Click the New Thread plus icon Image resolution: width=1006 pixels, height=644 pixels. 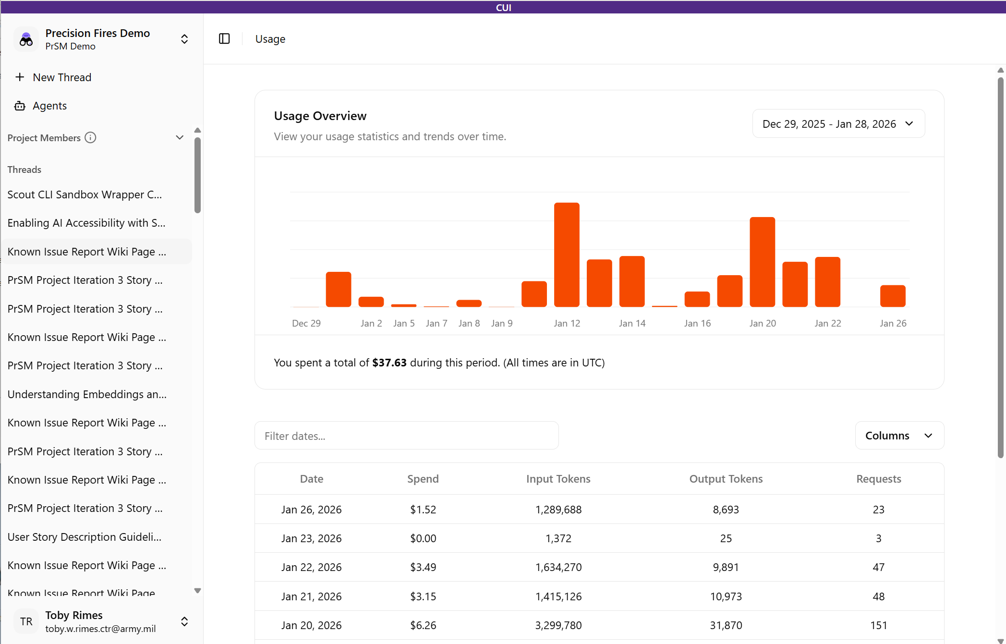(20, 77)
